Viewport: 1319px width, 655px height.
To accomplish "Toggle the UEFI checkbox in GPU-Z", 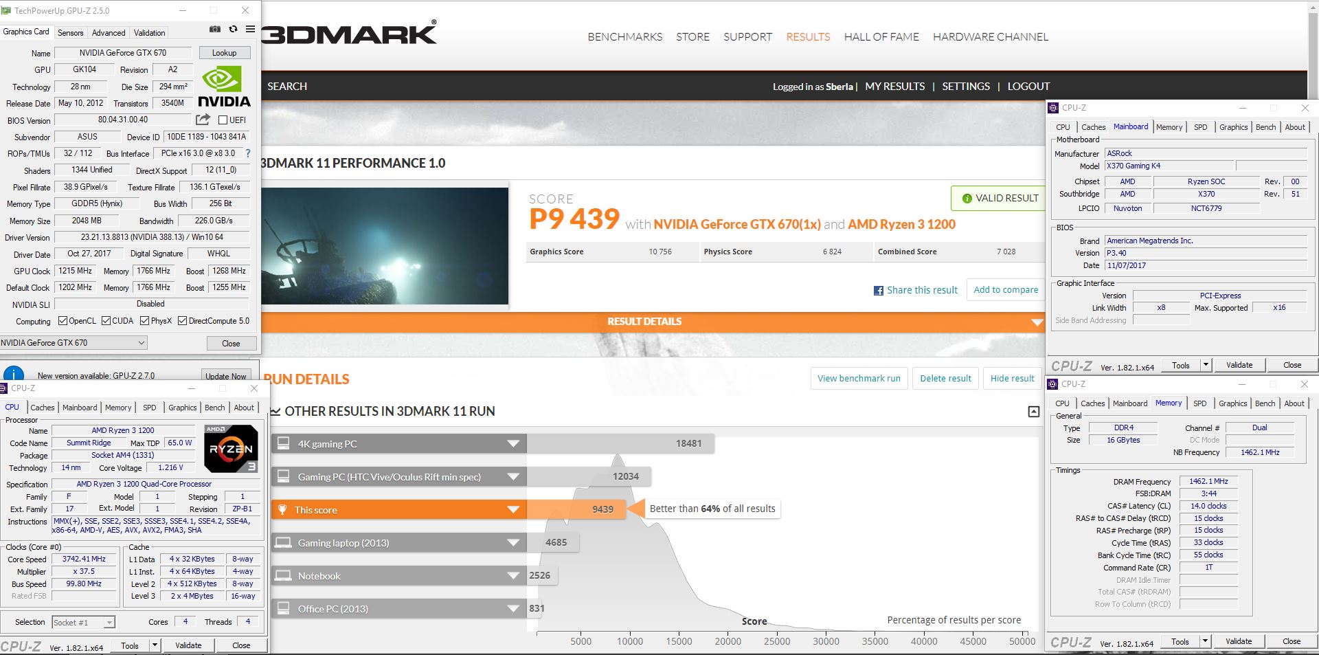I will coord(223,120).
